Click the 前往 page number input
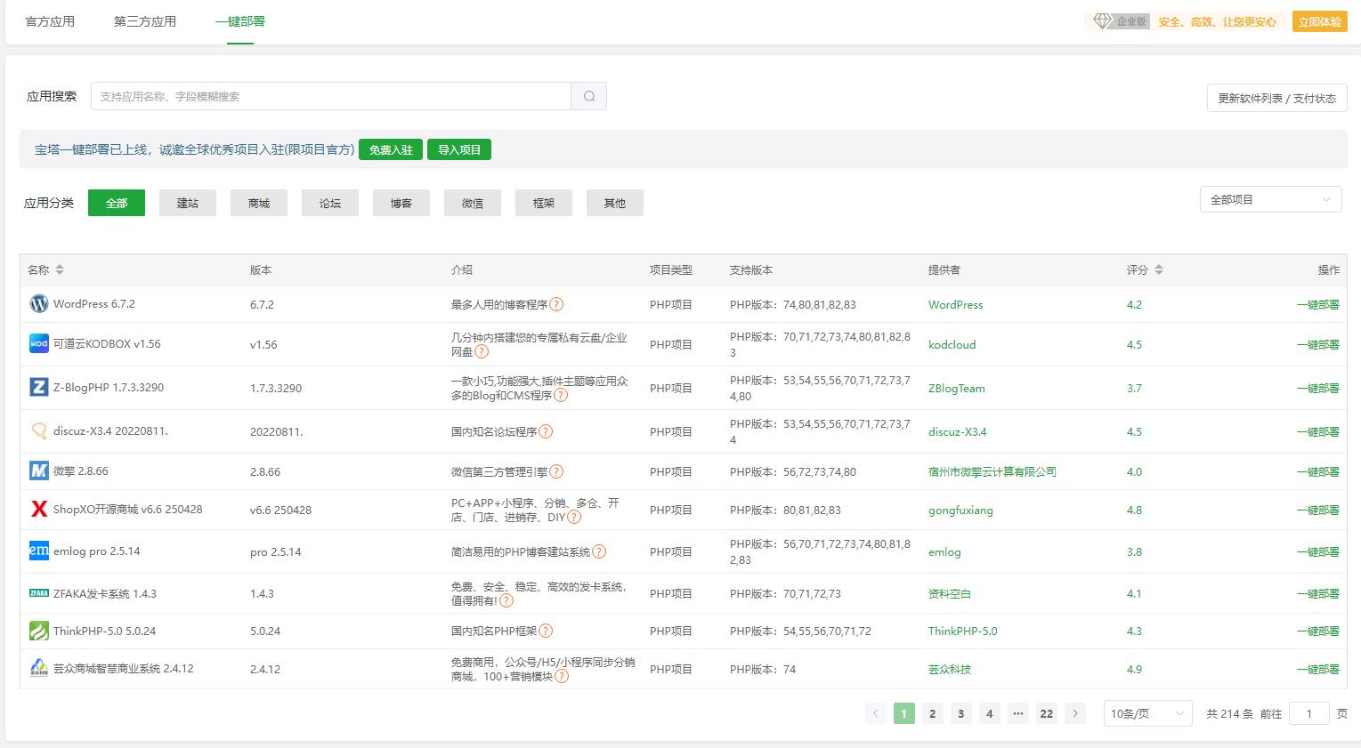Viewport: 1361px width, 748px height. 1308,713
